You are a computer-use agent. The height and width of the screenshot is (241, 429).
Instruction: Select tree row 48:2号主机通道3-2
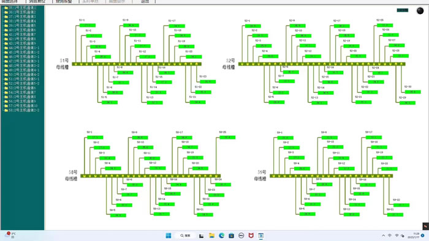21,65
